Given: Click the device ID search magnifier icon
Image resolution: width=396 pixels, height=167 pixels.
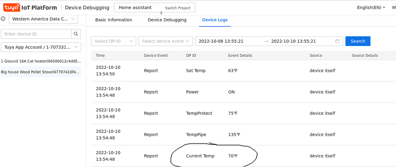Looking at the screenshot, I should (76, 34).
